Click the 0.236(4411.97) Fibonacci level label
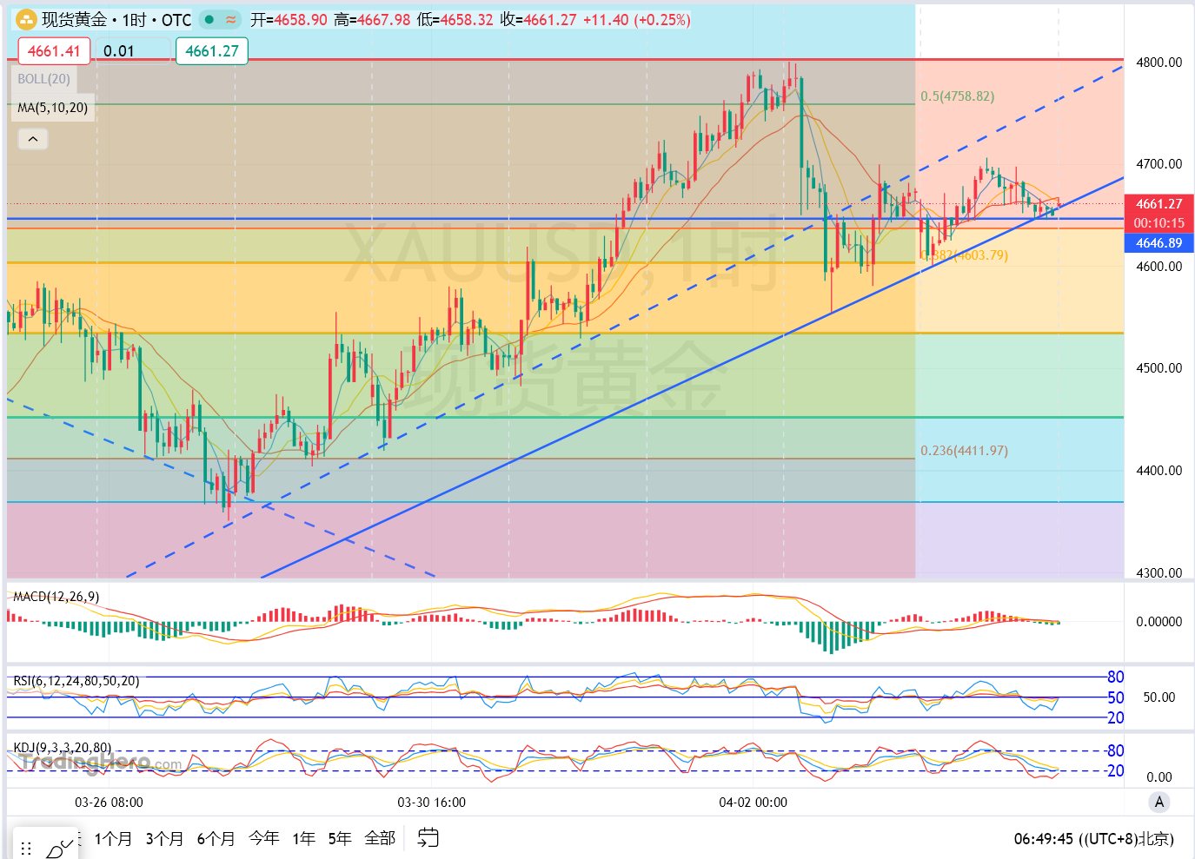This screenshot has height=859, width=1195. click(965, 451)
